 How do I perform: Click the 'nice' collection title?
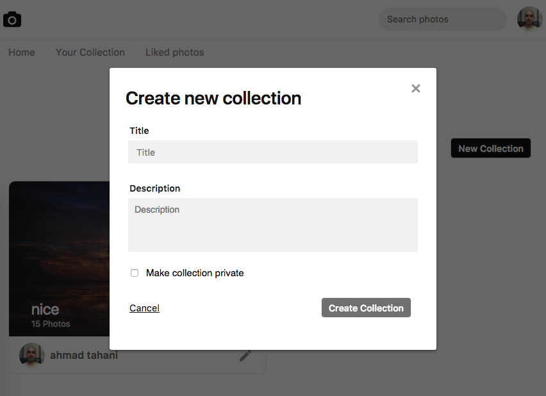pyautogui.click(x=45, y=309)
